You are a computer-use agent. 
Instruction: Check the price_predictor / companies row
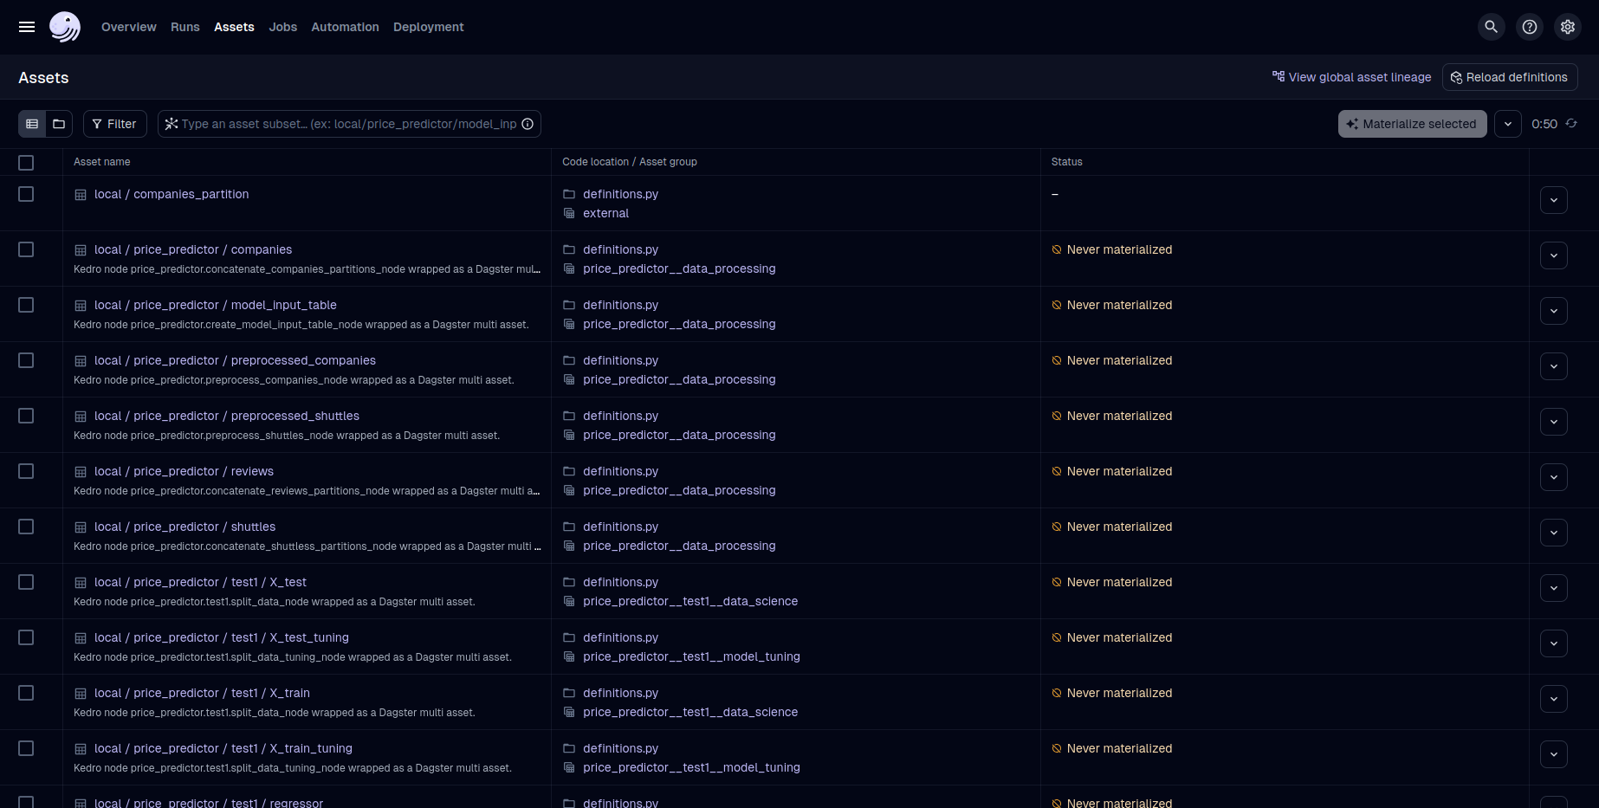click(x=26, y=249)
